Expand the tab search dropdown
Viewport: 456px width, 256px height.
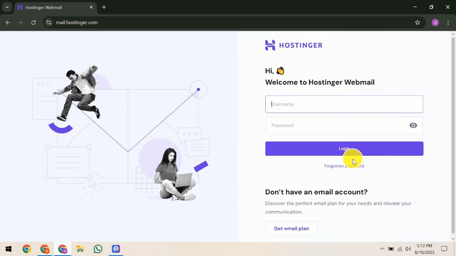point(7,7)
